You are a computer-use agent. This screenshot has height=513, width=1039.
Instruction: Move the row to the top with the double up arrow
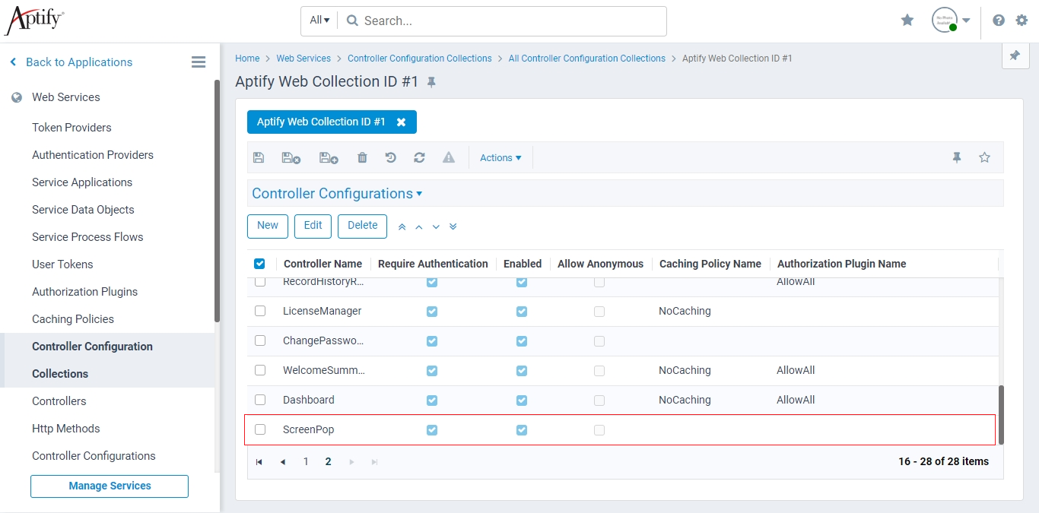point(402,226)
